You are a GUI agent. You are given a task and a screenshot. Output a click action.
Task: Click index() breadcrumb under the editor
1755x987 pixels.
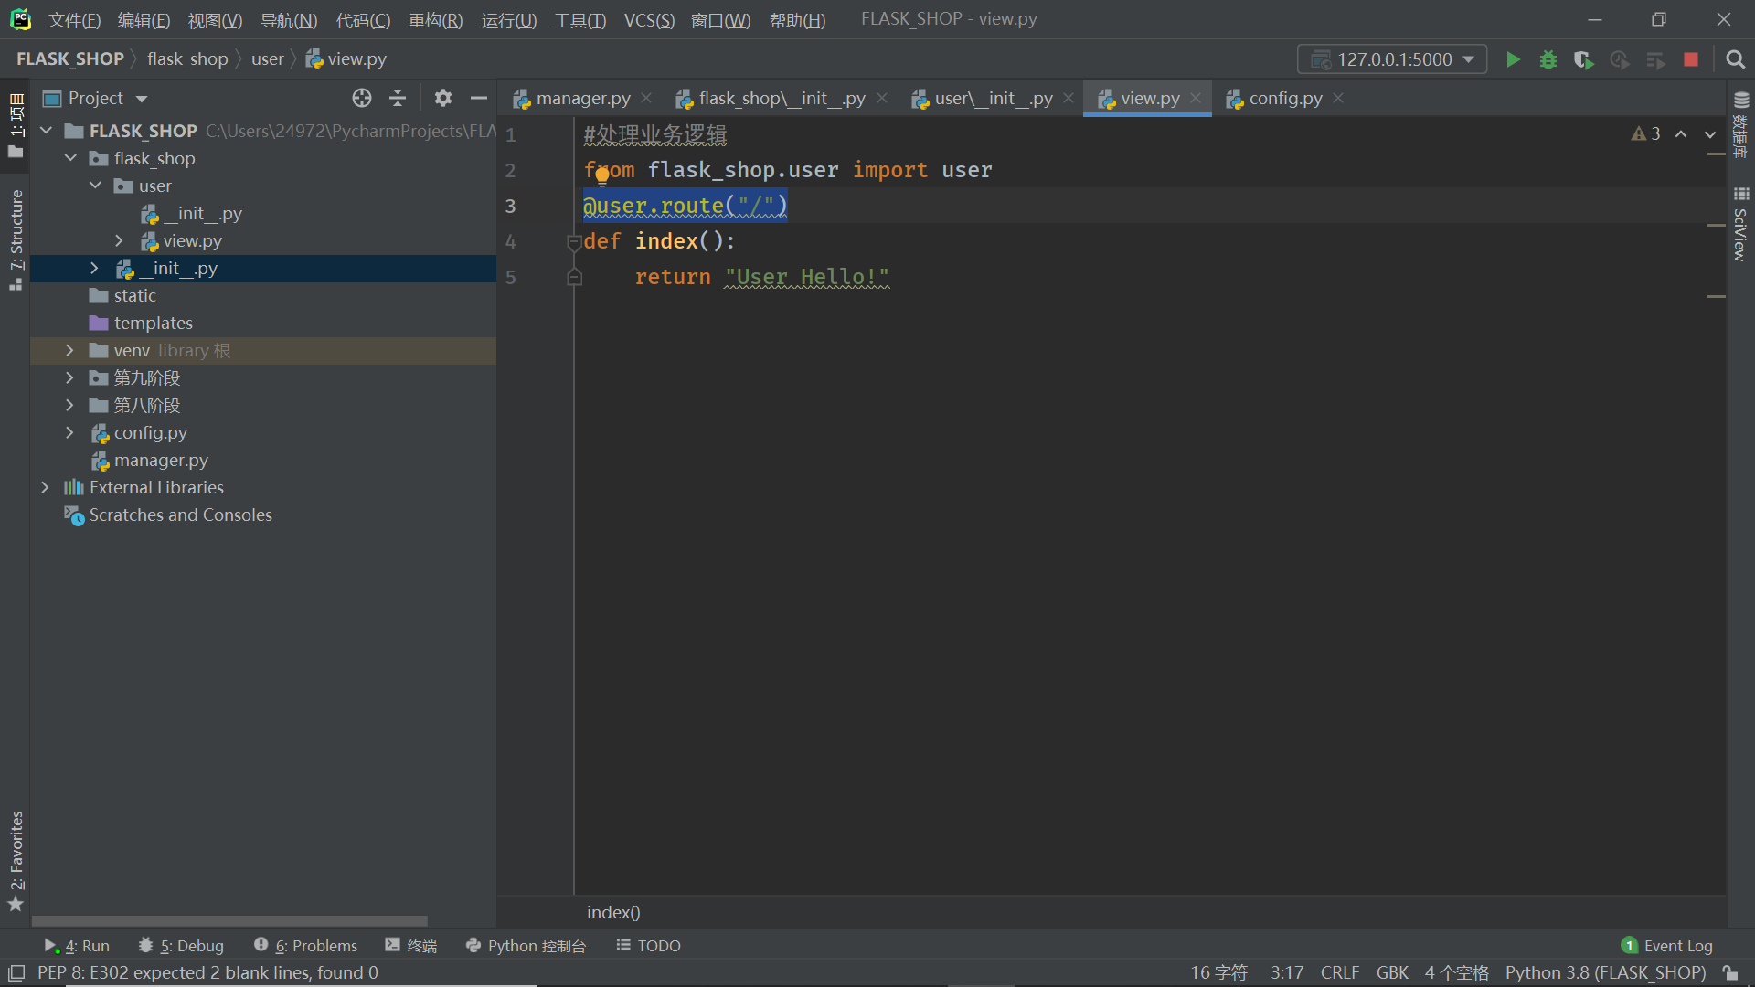click(613, 912)
